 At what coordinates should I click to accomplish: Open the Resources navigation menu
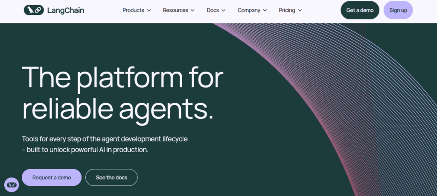[x=175, y=10]
